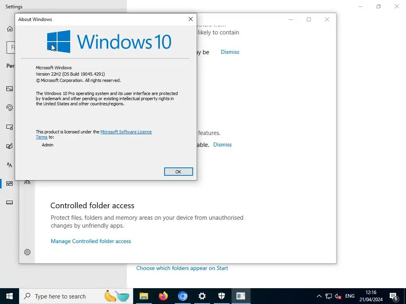Viewport: 406px width, 304px height.
Task: Switch to Windows Security taskbar icon
Action: click(221, 296)
